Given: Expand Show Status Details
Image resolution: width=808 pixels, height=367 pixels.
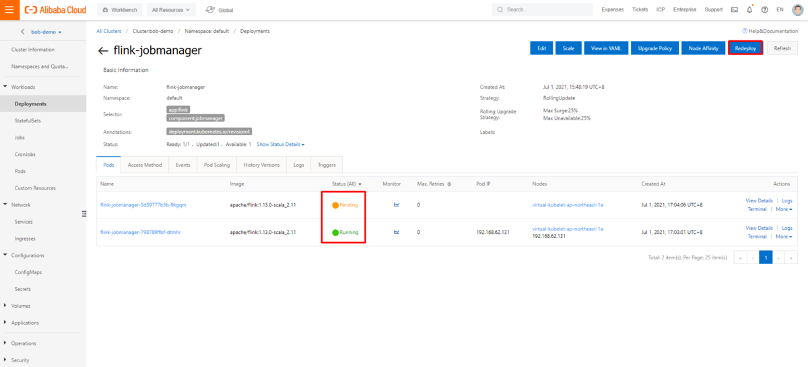Looking at the screenshot, I should (x=280, y=145).
